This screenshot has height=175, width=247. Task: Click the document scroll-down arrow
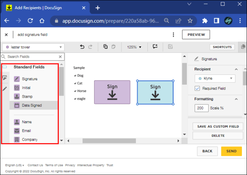point(184,134)
